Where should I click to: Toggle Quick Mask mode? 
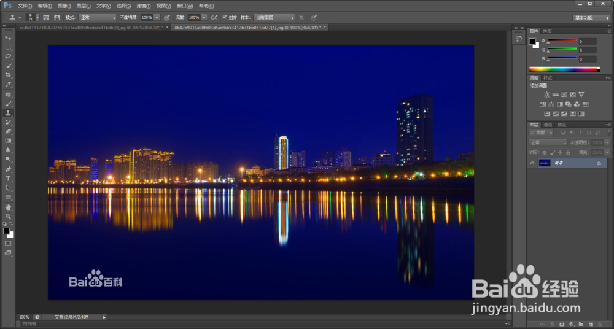click(8, 243)
